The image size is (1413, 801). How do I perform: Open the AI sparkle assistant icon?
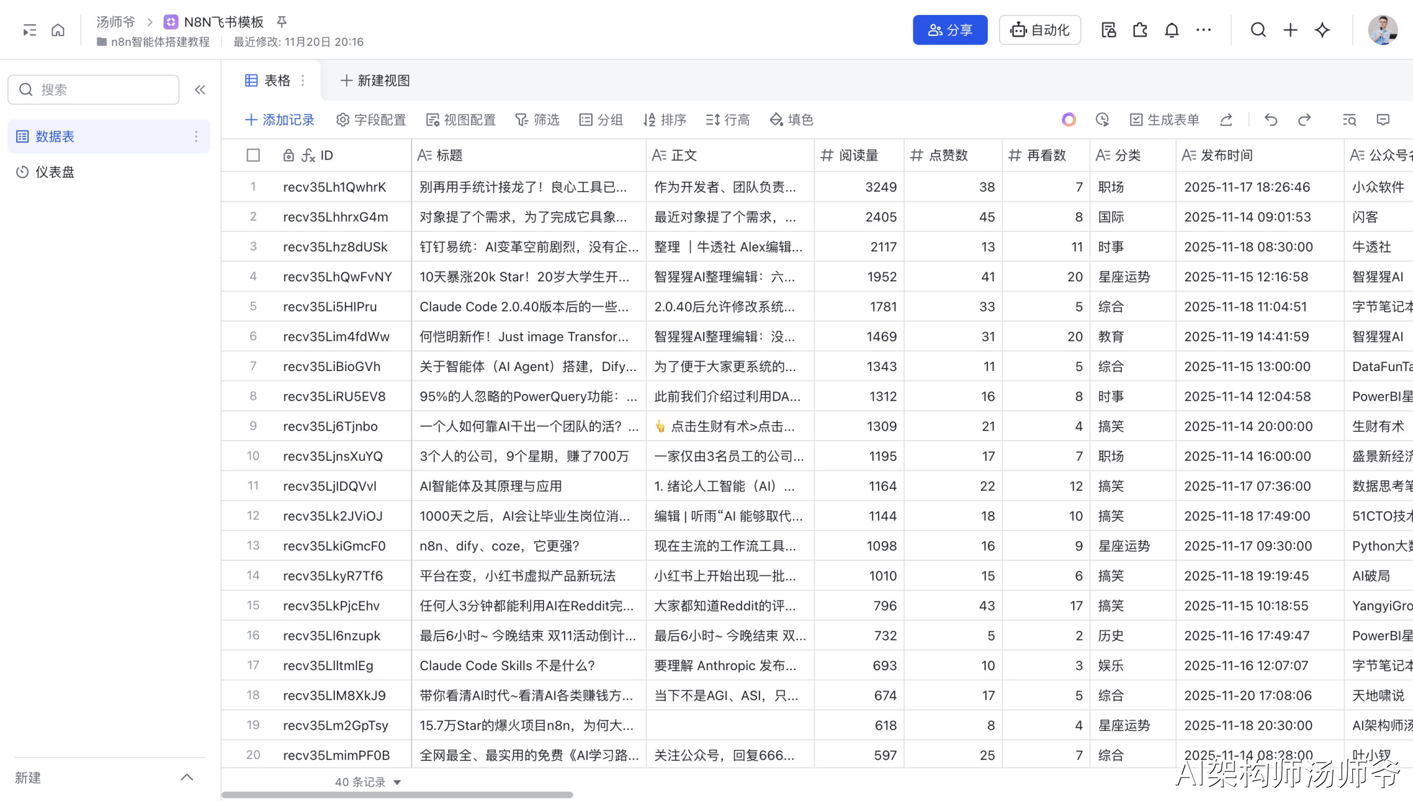click(x=1322, y=30)
